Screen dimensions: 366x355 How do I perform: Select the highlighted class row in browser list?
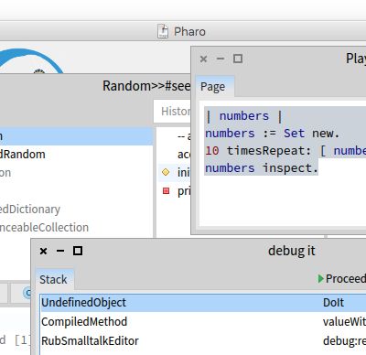76,136
